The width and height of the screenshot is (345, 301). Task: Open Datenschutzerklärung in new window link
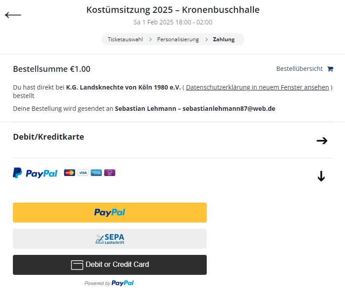(x=257, y=87)
